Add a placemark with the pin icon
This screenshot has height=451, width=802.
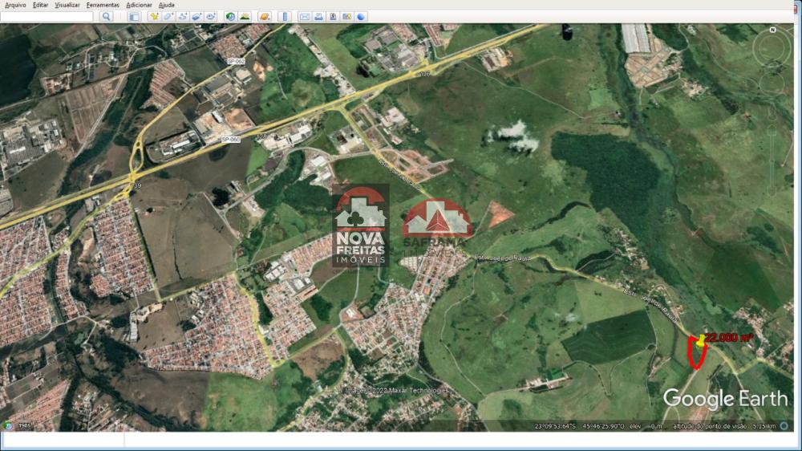pos(154,16)
